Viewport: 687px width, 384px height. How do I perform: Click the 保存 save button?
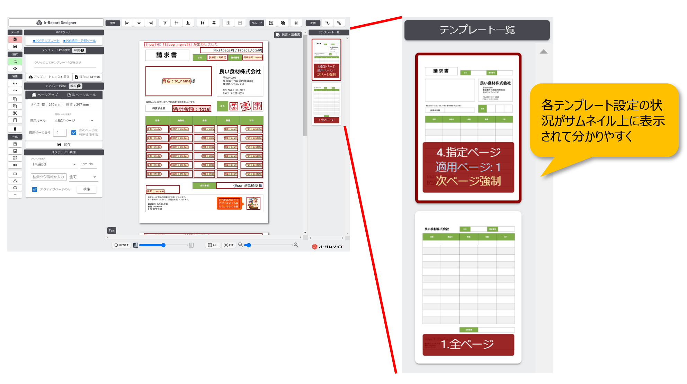pos(64,145)
